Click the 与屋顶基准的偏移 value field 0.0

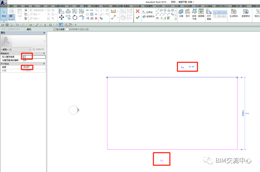(x=34, y=60)
